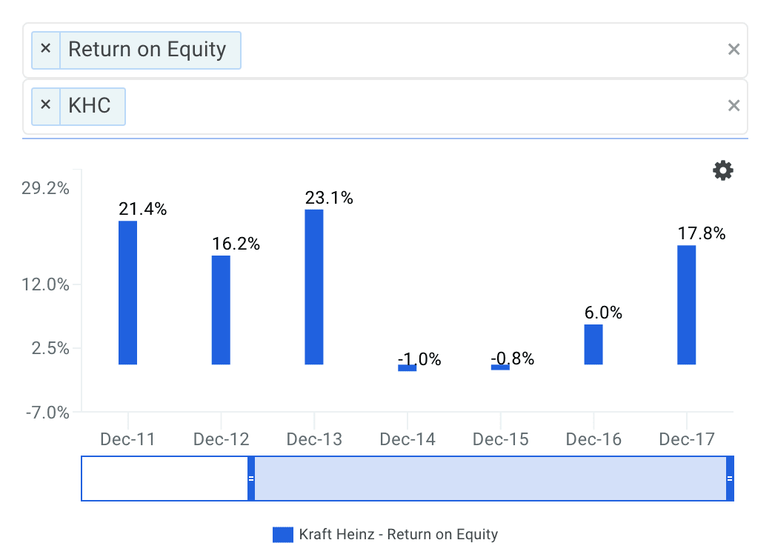
Task: Clear the metric selection field
Action: click(734, 50)
